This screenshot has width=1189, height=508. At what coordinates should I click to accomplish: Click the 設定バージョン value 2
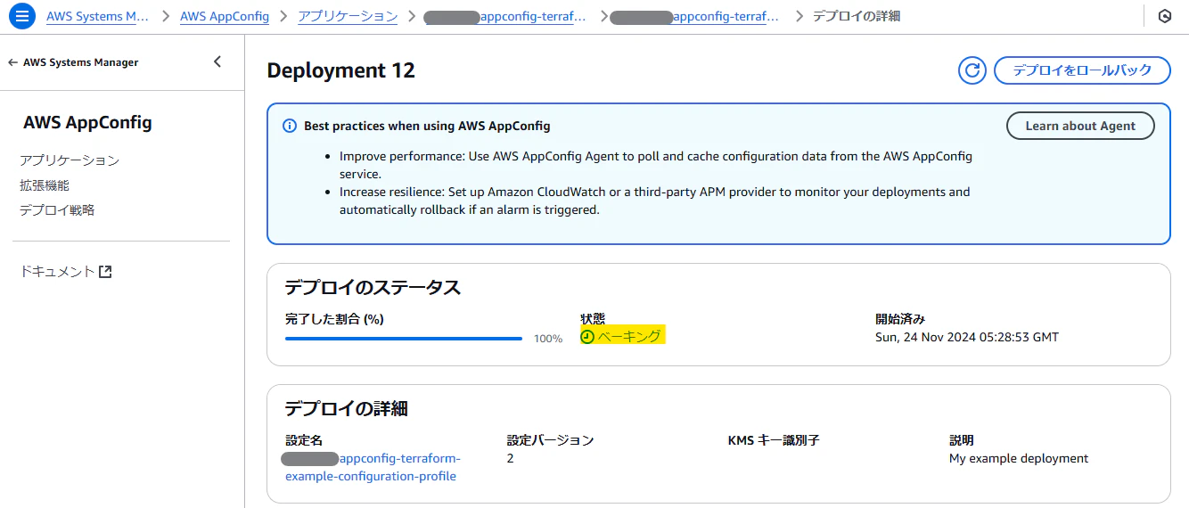coord(511,458)
